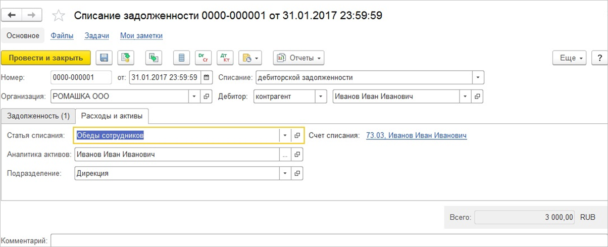The image size is (608, 247).
Task: Expand the Списание type dropdown
Action: (478, 78)
